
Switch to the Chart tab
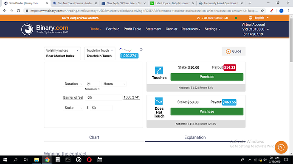(x=94, y=137)
